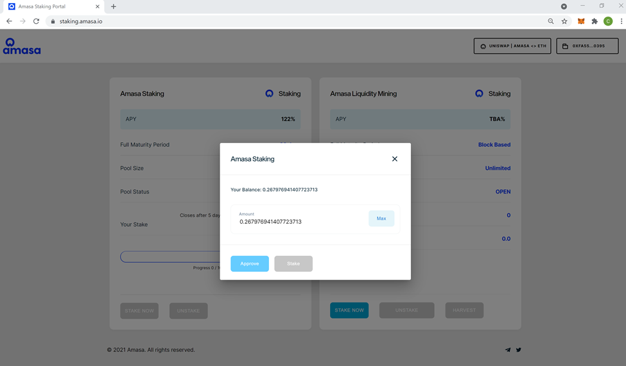Go forward in browser history
Image resolution: width=626 pixels, height=366 pixels.
click(x=22, y=21)
